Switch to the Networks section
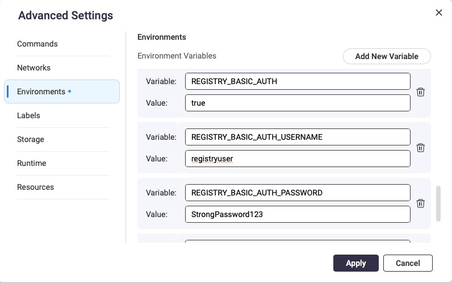Viewport: 452px width, 283px height. pyautogui.click(x=34, y=68)
